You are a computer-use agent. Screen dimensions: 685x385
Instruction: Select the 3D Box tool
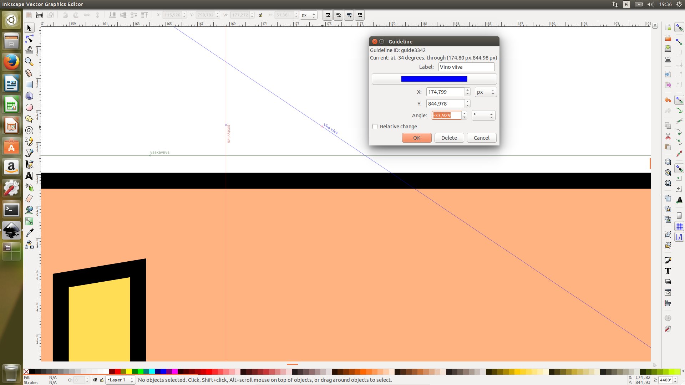(29, 96)
